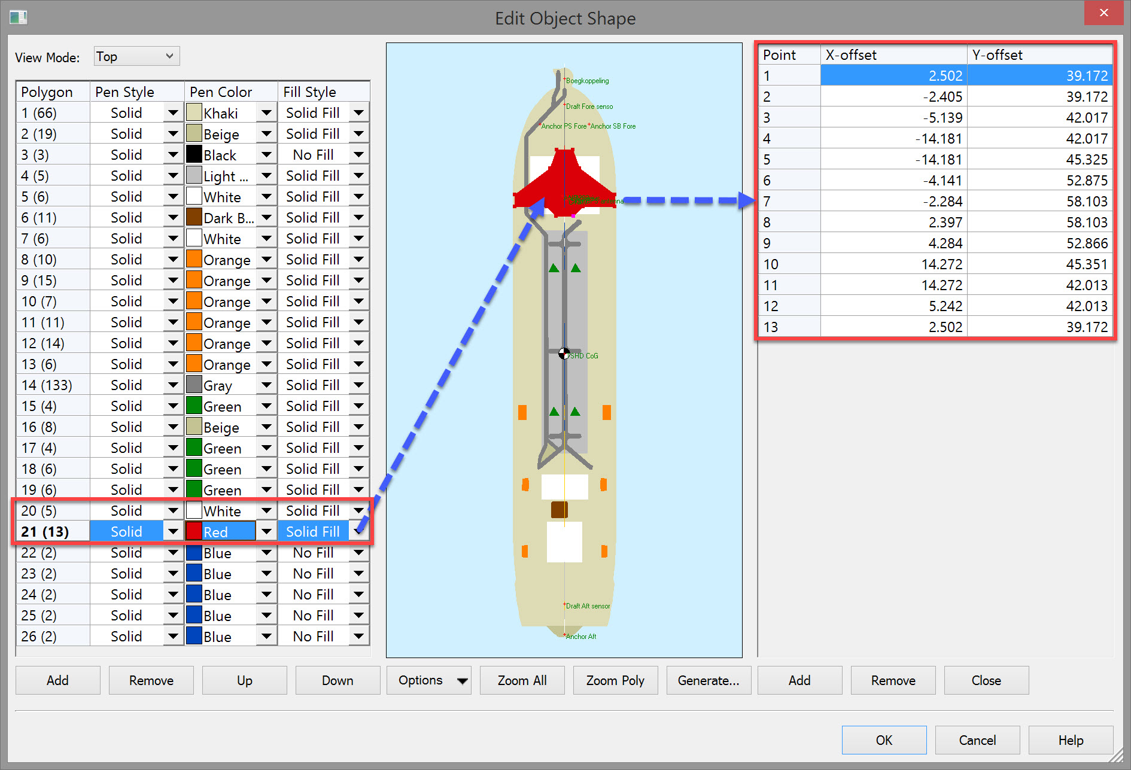Move the polygon down with the Down button
Image resolution: width=1131 pixels, height=770 pixels.
pos(338,680)
